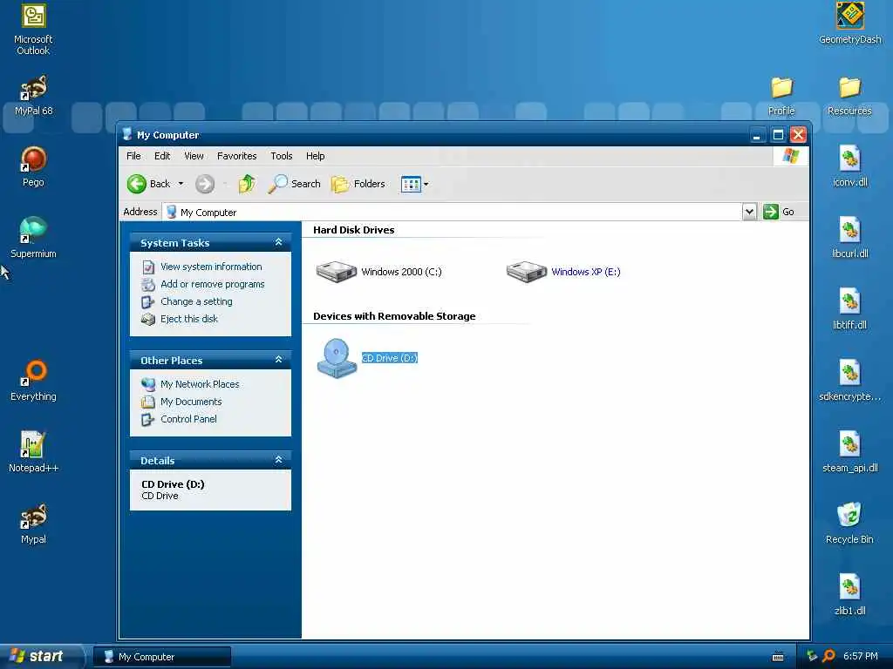Viewport: 893px width, 669px height.
Task: Click the Back button
Action: (148, 184)
